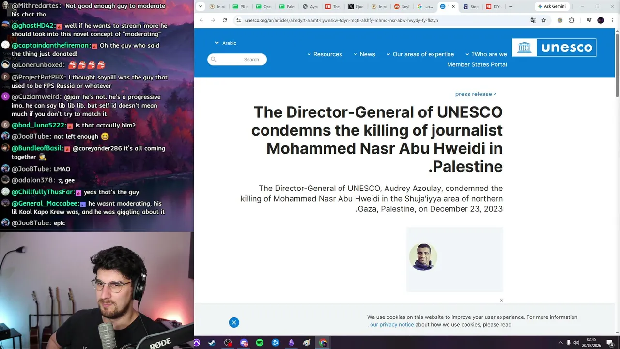The height and width of the screenshot is (349, 620).
Task: Click chat username @BundleofBasil
Action: click(37, 148)
